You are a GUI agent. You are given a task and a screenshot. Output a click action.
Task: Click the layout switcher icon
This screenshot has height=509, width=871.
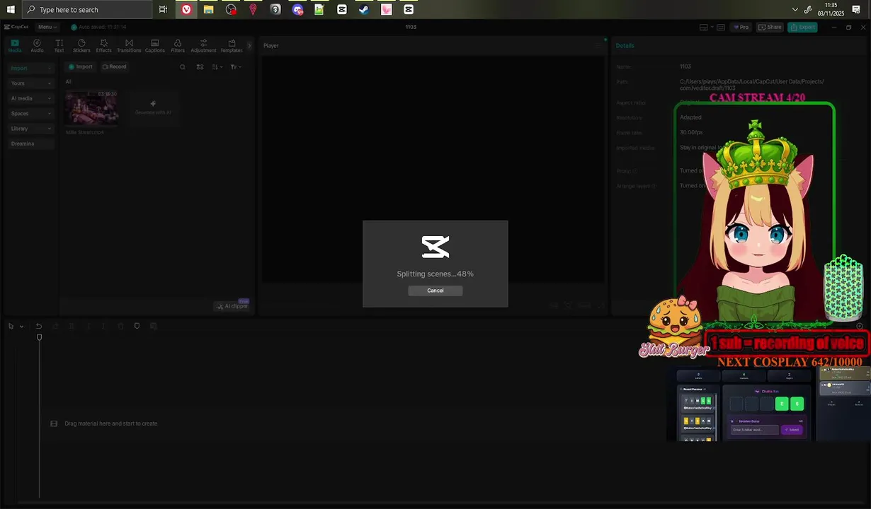pos(703,27)
